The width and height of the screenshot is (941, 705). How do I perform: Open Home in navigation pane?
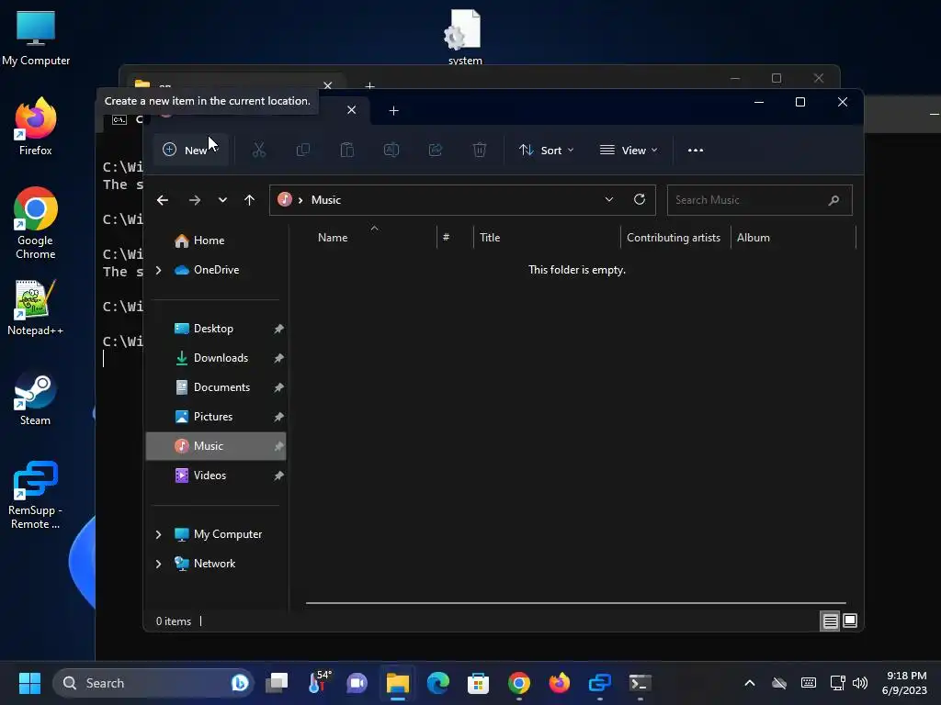(x=209, y=241)
